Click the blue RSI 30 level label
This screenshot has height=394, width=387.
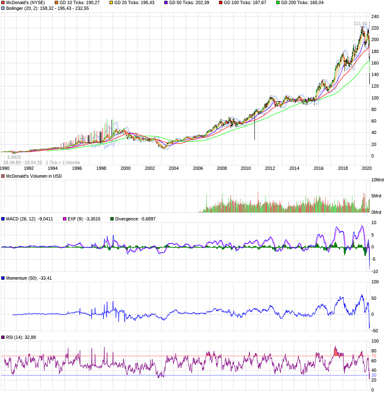coord(374,375)
